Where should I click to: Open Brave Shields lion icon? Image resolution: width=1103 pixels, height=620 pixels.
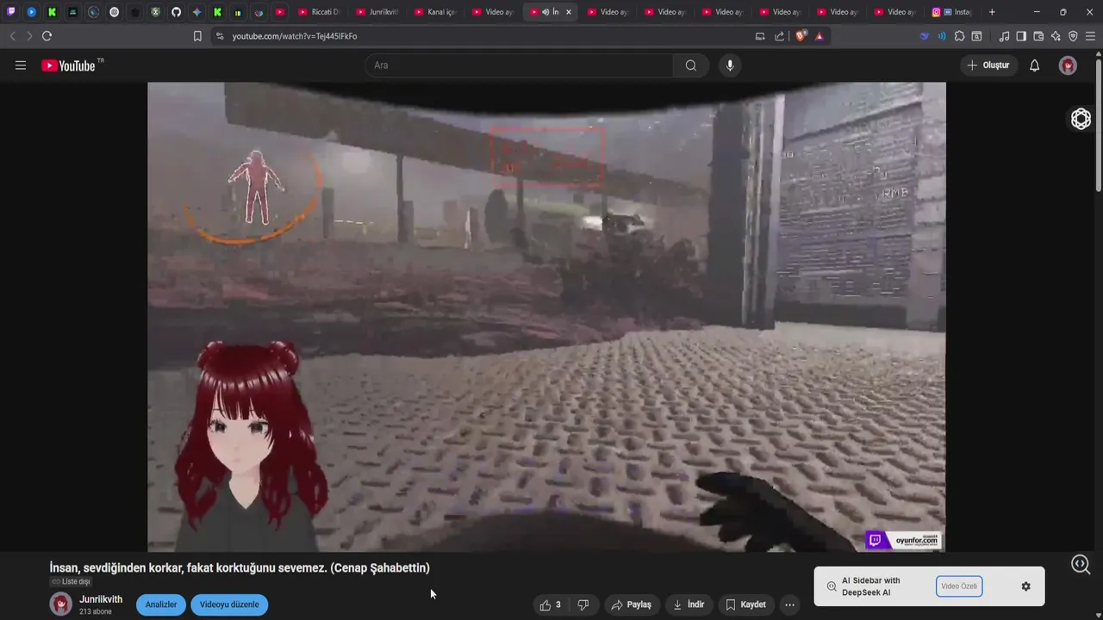pos(801,36)
